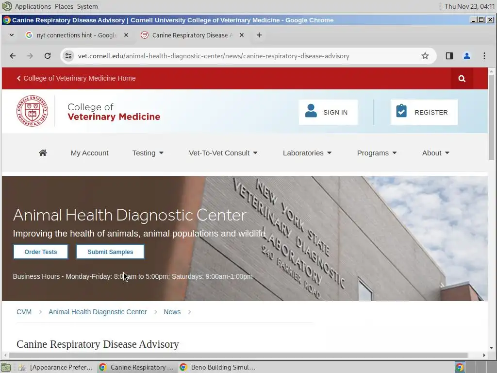Screen dimensions: 497x373
Task: Open the Chrome profile icon
Action: 466,56
